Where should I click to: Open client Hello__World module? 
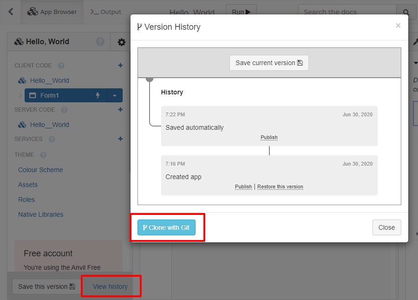[x=49, y=80]
